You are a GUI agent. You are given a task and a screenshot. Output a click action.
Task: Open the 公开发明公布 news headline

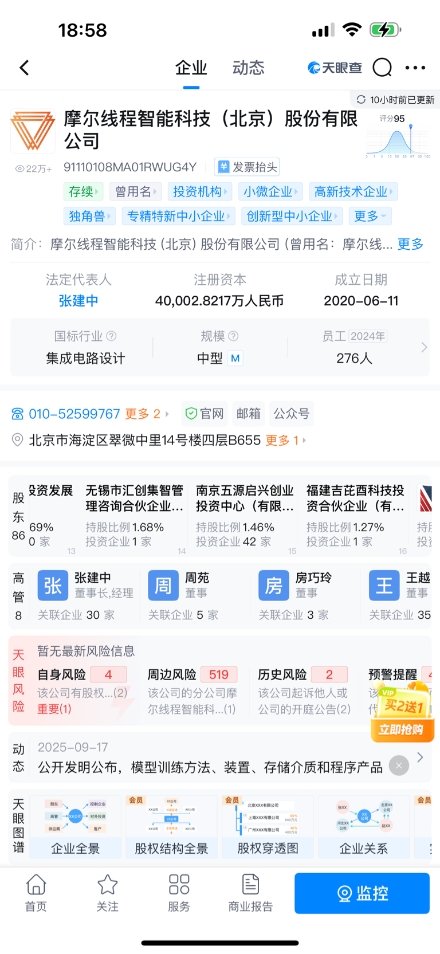[x=210, y=767]
